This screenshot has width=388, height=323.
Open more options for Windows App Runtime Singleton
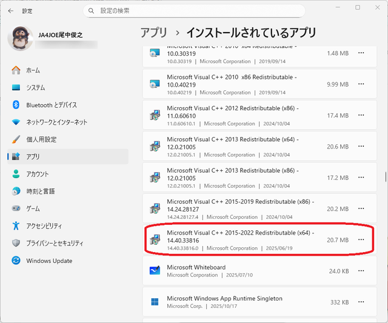click(x=361, y=302)
